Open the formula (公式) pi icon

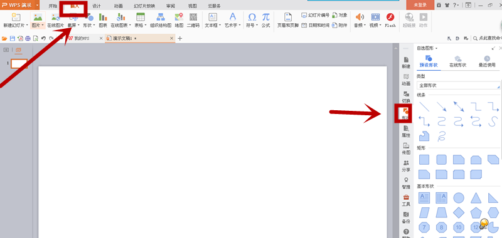click(265, 21)
